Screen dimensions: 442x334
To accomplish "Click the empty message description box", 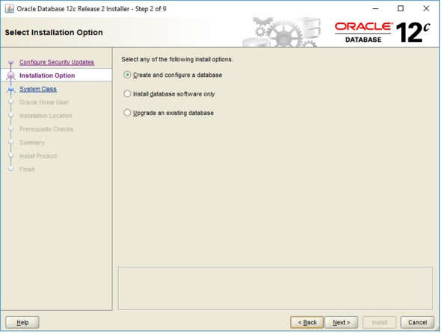I will [275, 288].
